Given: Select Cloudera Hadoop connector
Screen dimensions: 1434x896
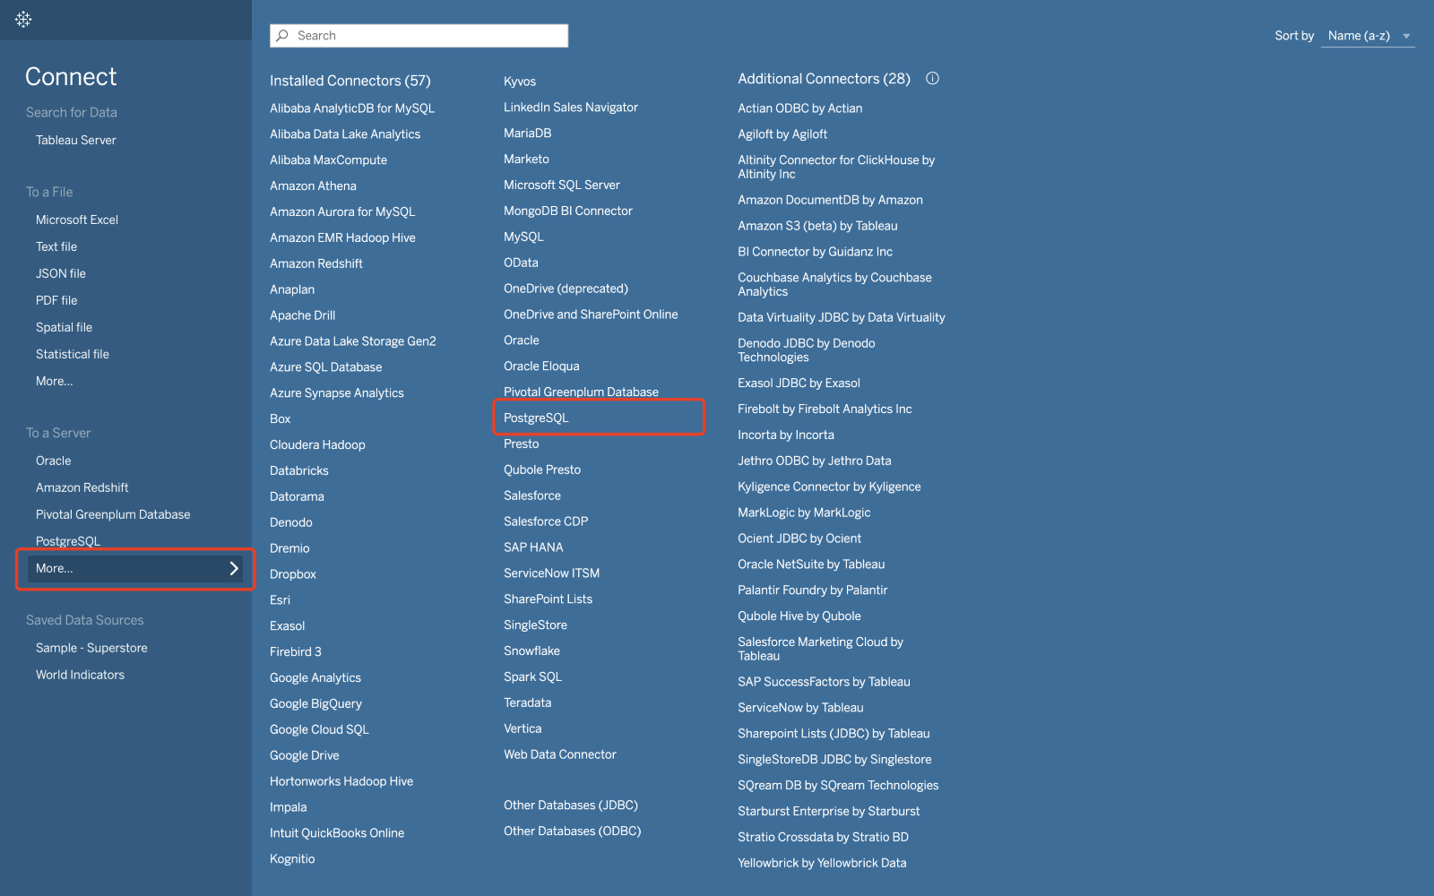Looking at the screenshot, I should pyautogui.click(x=317, y=444).
